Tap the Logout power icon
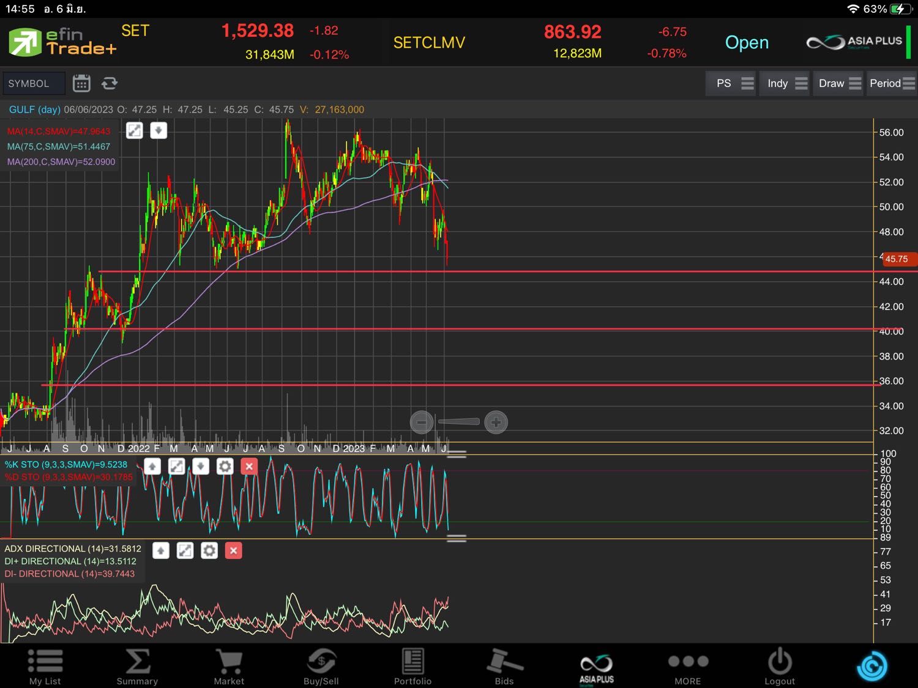Viewport: 918px width, 688px height. pyautogui.click(x=779, y=667)
